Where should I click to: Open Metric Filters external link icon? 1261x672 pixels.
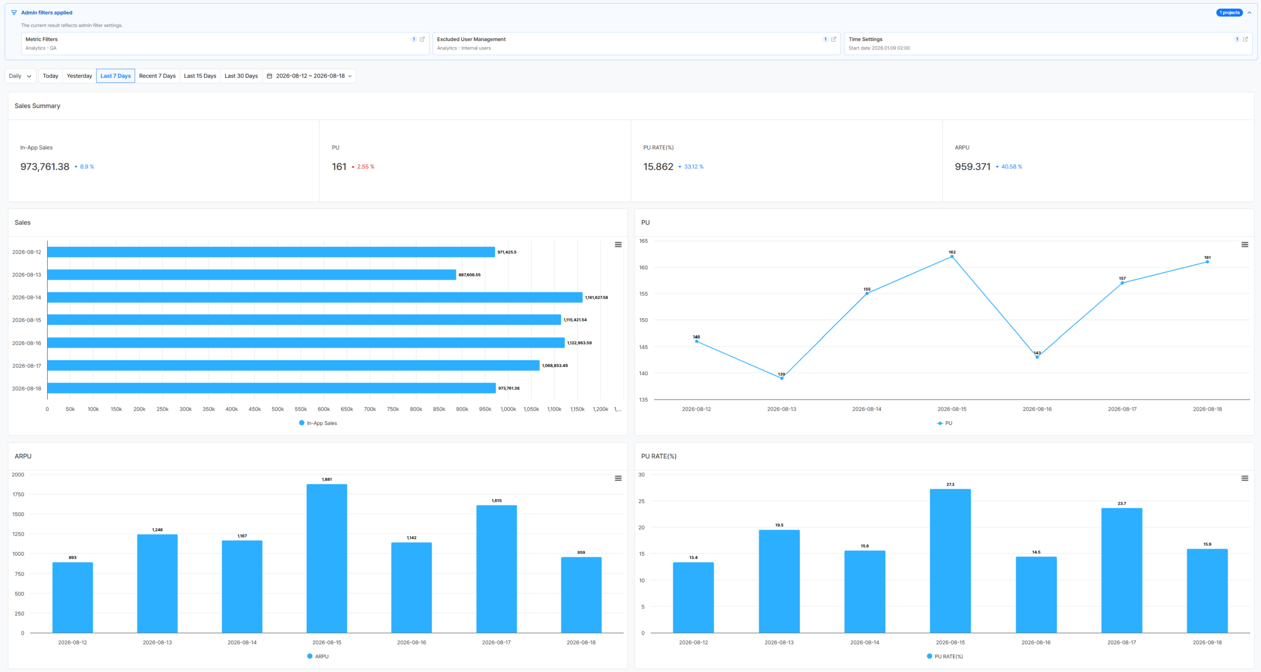[x=422, y=39]
